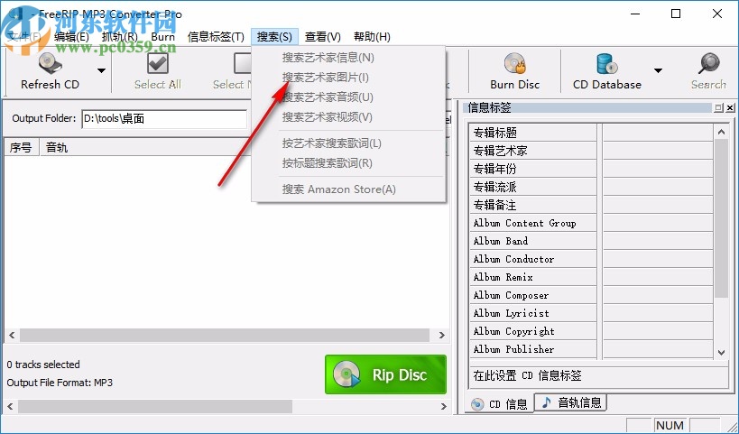The height and width of the screenshot is (434, 739).
Task: Select the Album Composer row
Action: pos(533,295)
